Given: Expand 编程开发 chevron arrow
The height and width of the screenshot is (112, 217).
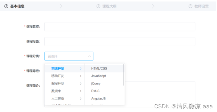Looking at the screenshot, I should 80,84.
